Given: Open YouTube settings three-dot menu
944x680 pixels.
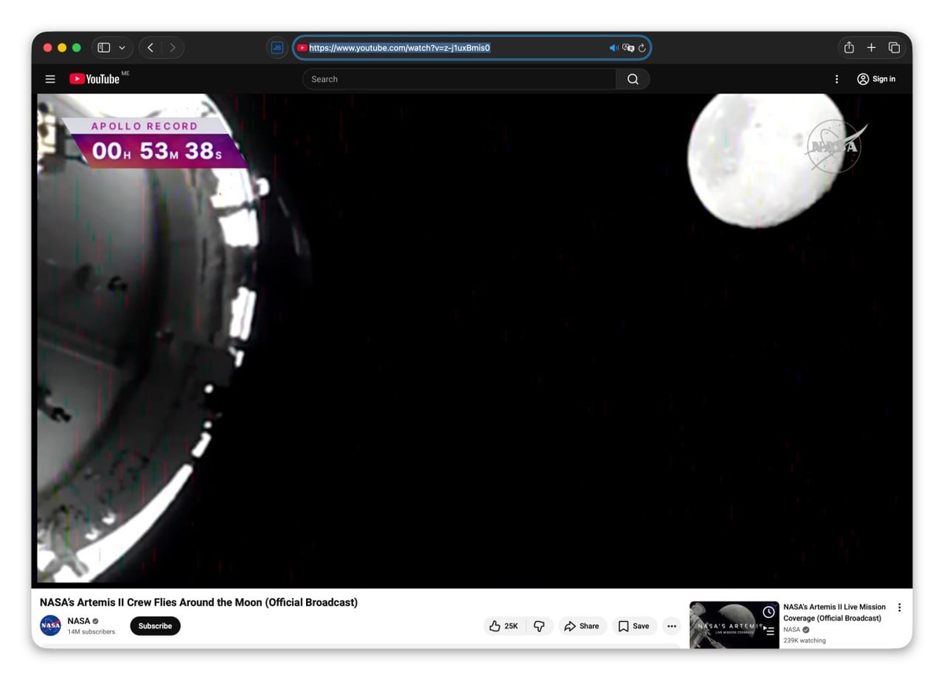Looking at the screenshot, I should (836, 79).
